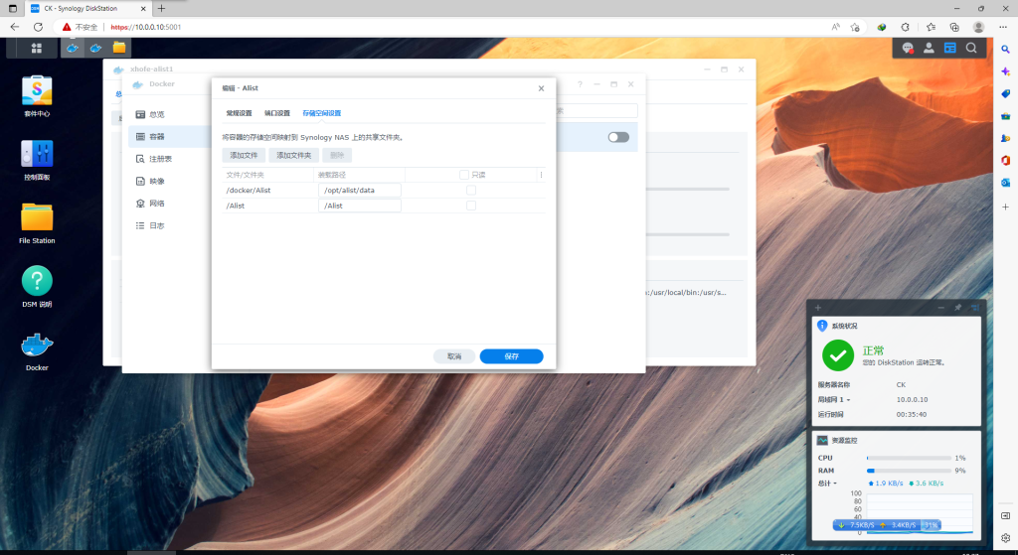Open the DSM main menu grid icon

(x=37, y=48)
